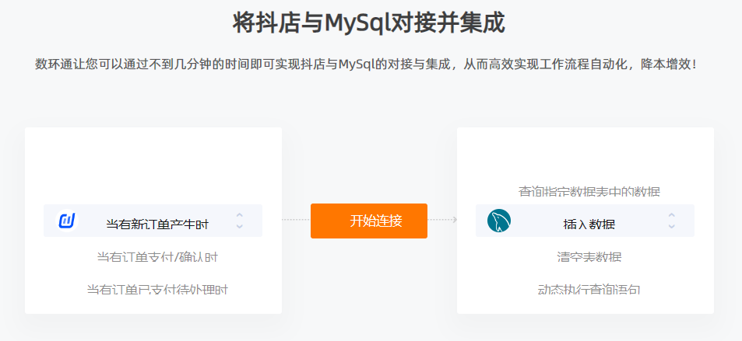Click the dotted connector left of 开始连接
Screen dimensions: 742x341
[x=296, y=220]
